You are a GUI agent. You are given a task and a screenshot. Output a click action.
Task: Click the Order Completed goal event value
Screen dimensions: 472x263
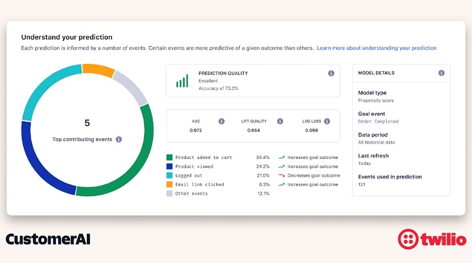[378, 122]
